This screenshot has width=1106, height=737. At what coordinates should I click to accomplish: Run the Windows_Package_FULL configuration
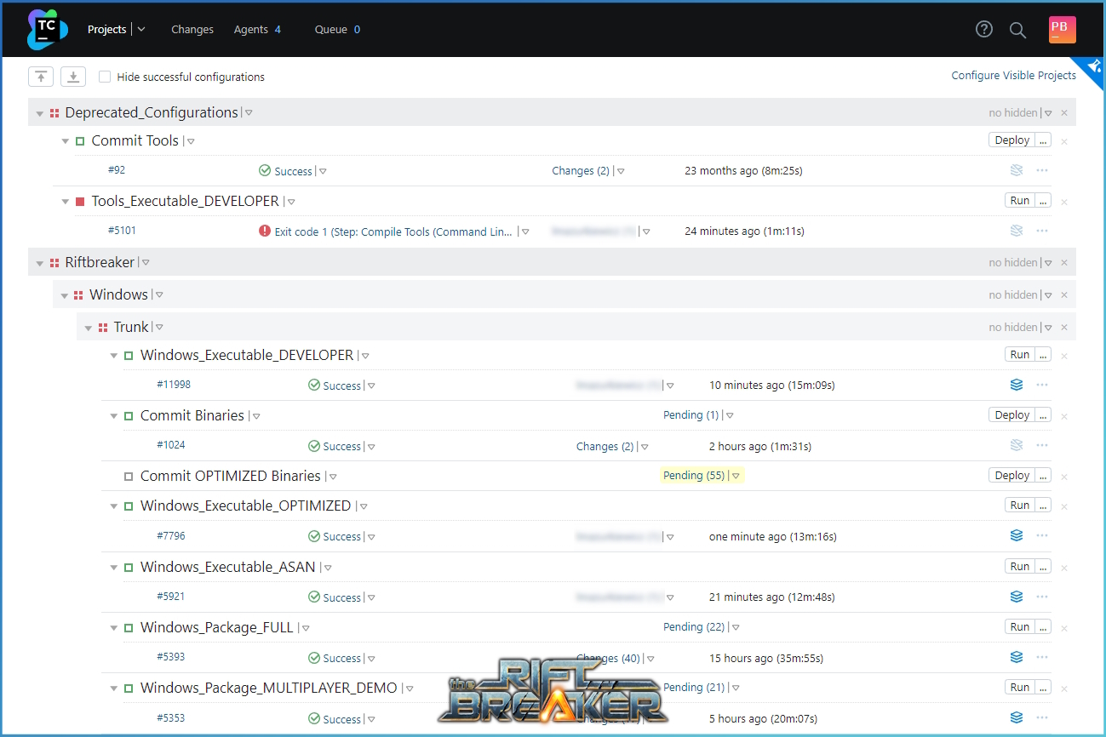[x=1020, y=626]
